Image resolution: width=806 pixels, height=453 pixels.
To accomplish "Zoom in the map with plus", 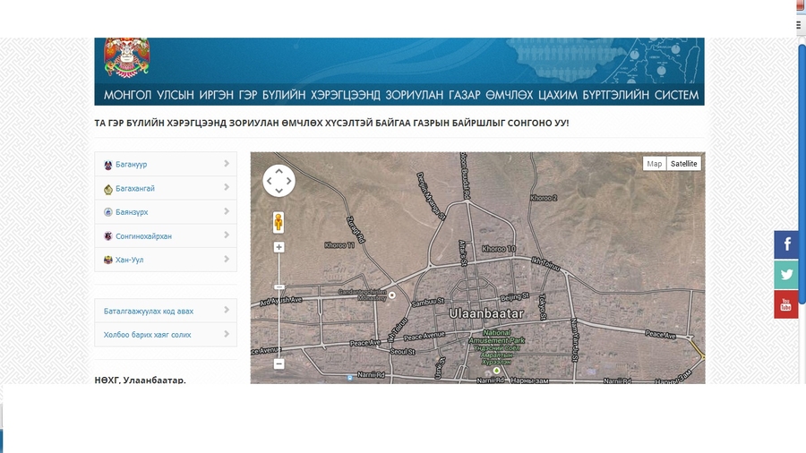I will [279, 247].
